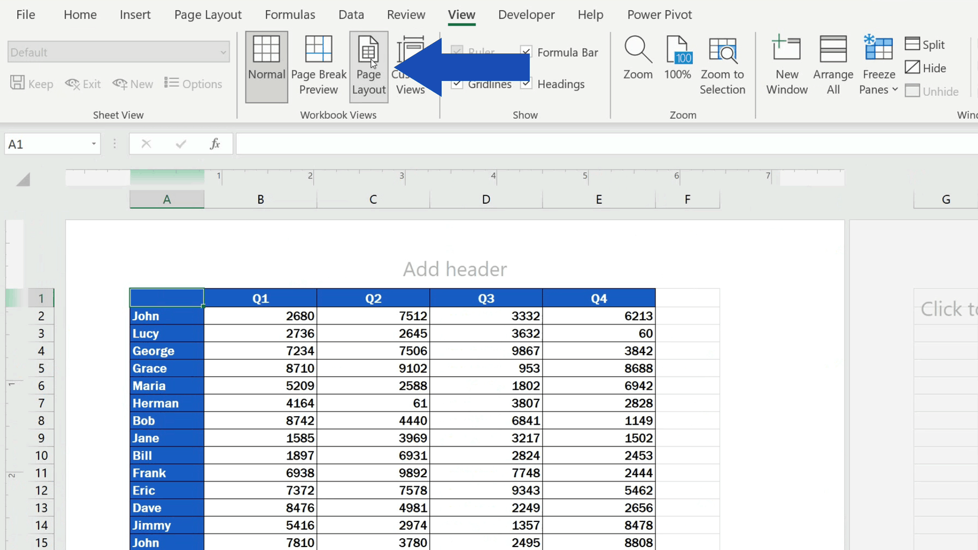Click Hide to hide the window
This screenshot has height=550, width=978.
926,67
